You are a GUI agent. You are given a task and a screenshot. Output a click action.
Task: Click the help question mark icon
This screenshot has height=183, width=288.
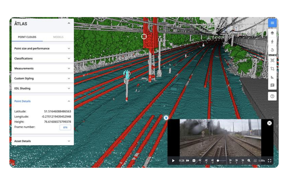(x=272, y=96)
